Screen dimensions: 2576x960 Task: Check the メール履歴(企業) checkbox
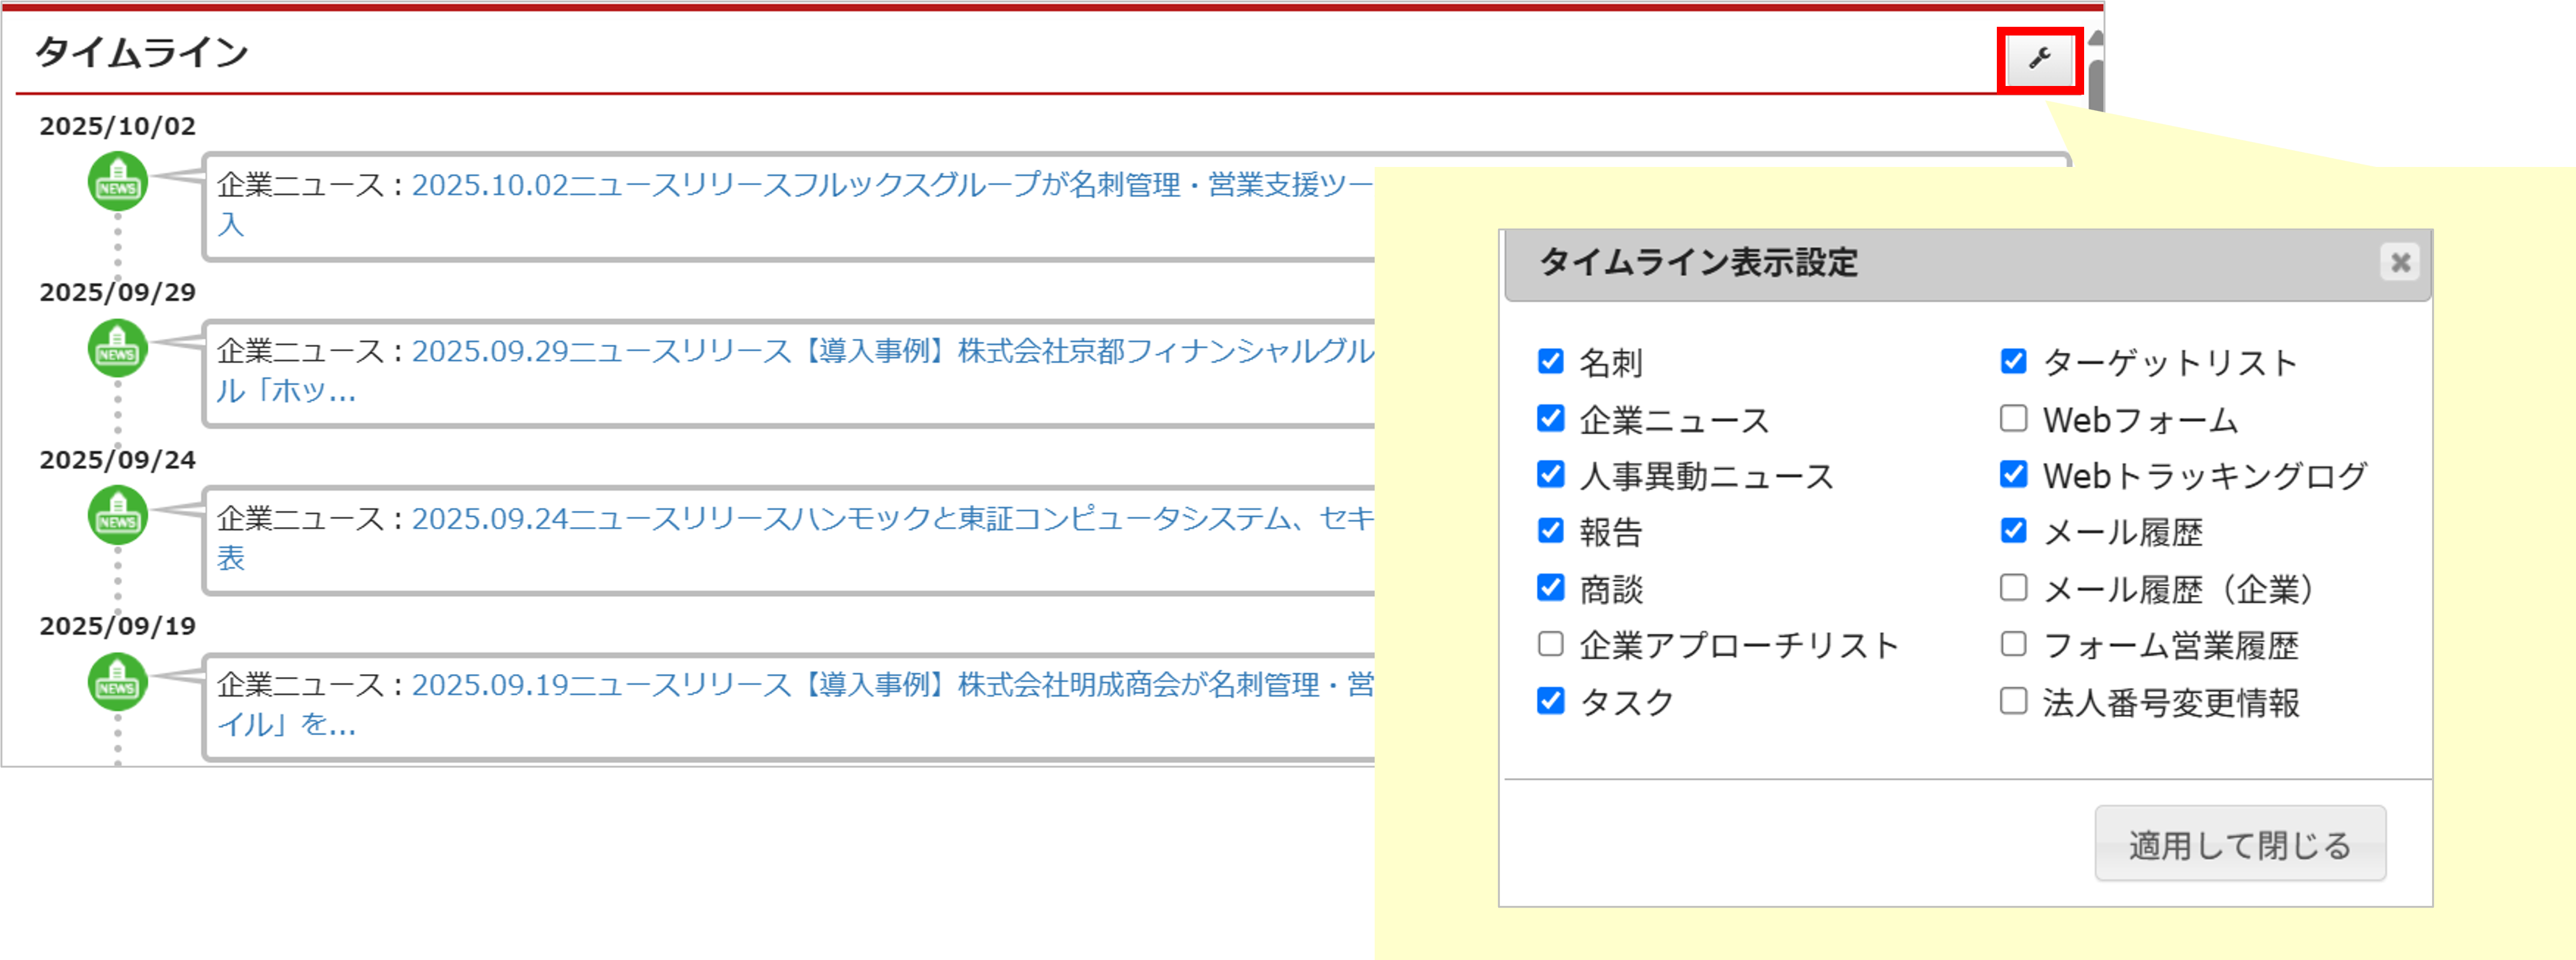[x=2013, y=587]
